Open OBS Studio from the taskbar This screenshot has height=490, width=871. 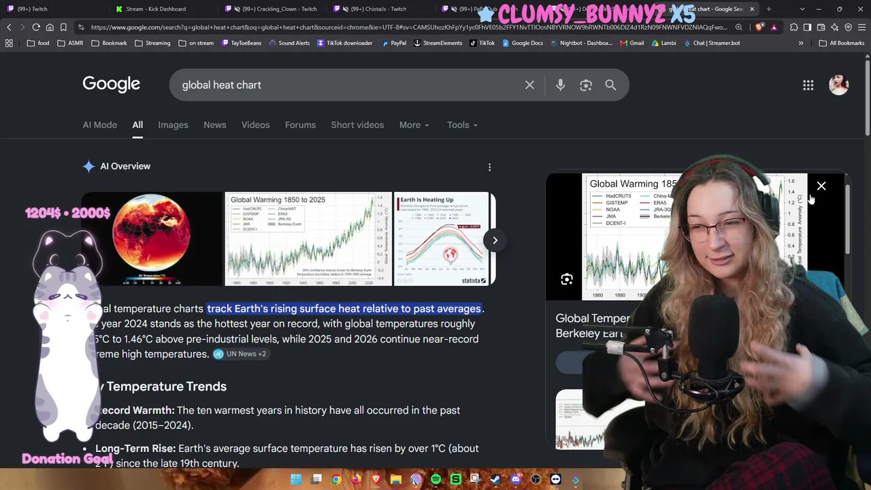[536, 480]
